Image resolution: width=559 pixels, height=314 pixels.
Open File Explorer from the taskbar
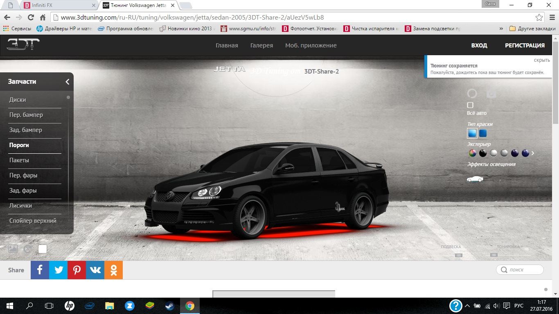(x=109, y=306)
